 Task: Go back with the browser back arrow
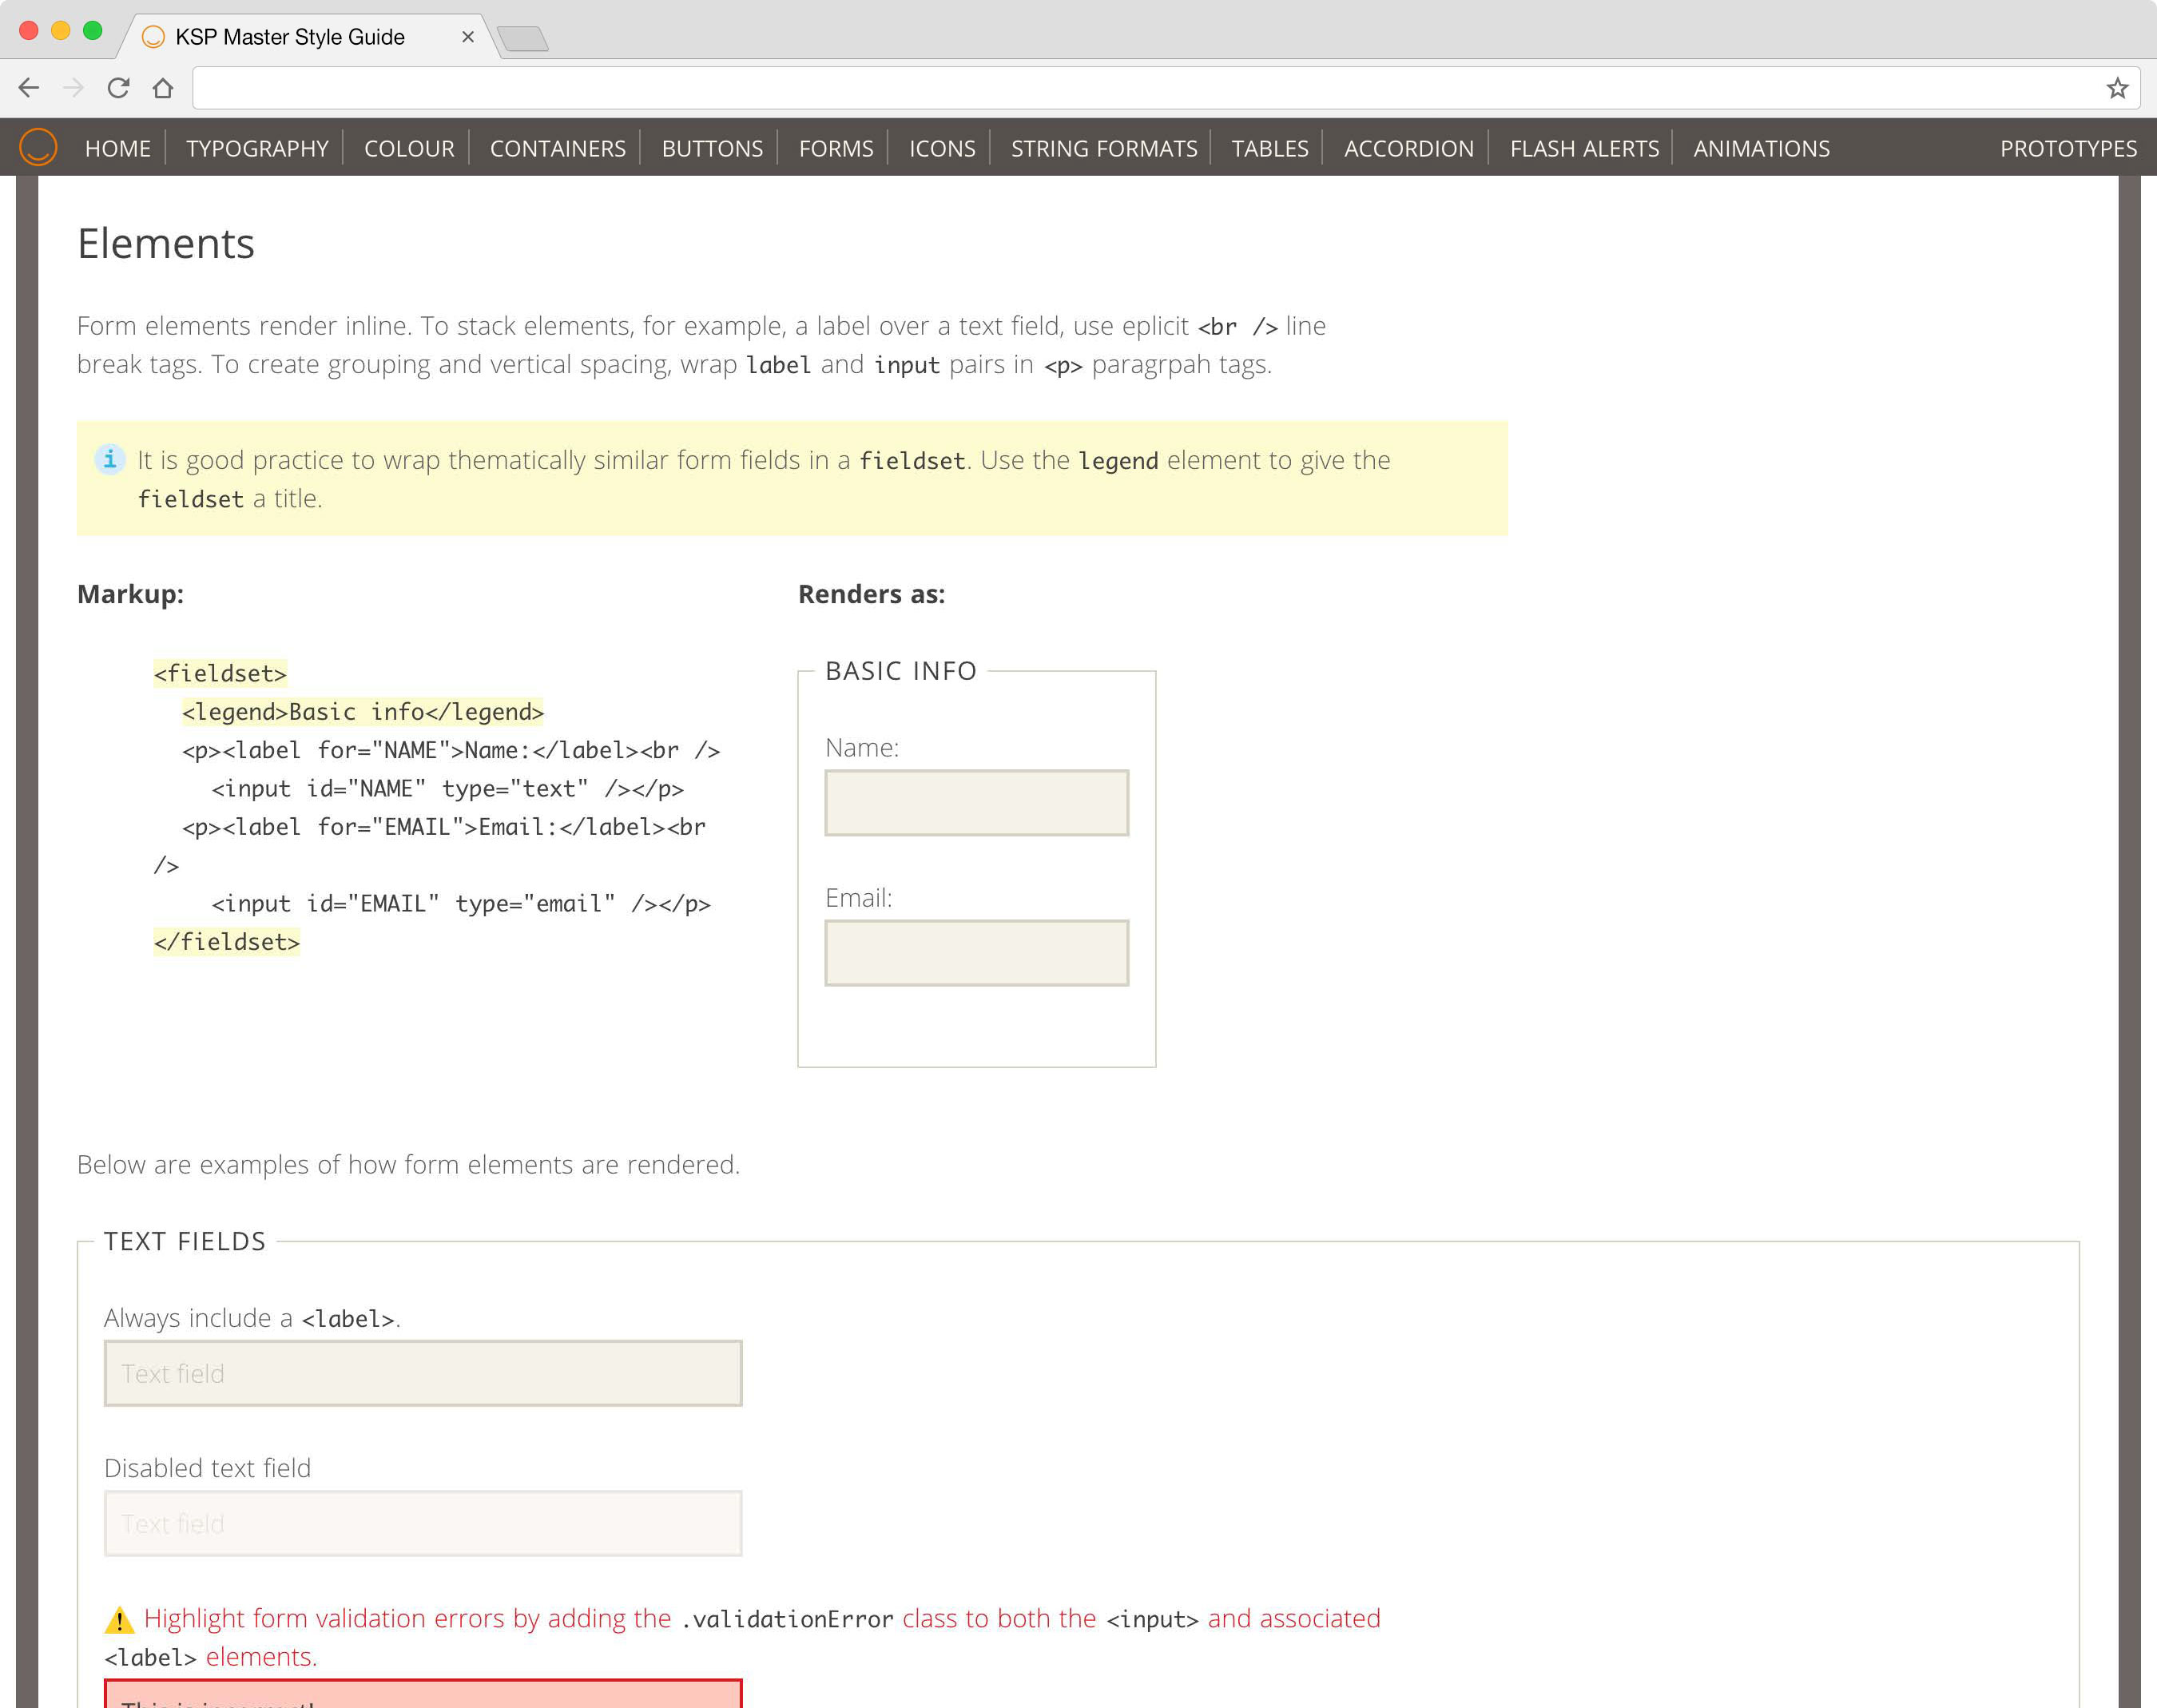click(x=29, y=88)
